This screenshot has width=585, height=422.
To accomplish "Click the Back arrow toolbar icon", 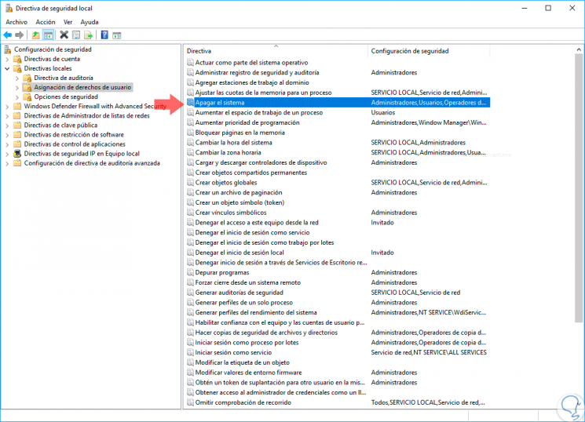I will click(8, 35).
